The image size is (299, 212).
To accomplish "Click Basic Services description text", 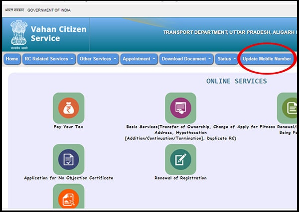I will 180,132.
